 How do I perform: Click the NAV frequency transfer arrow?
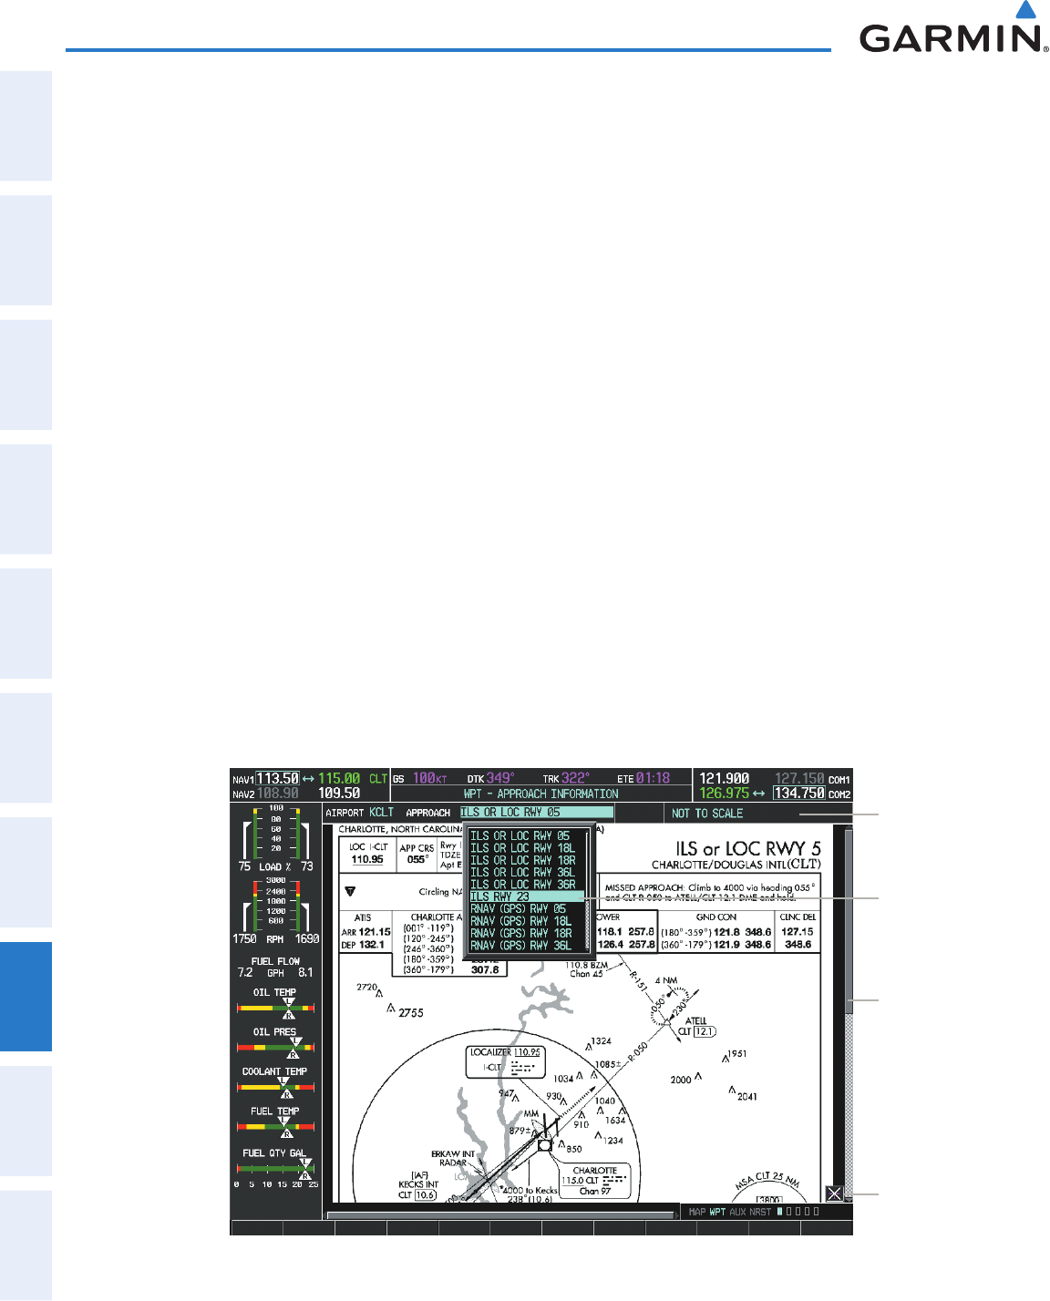pos(308,779)
